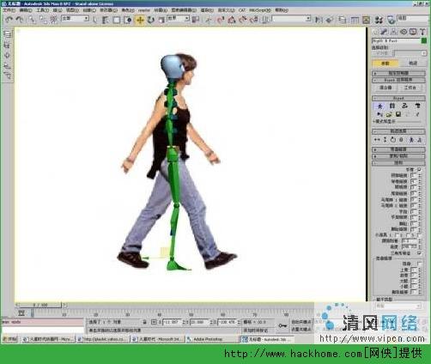Open the selection filter dropdown
The width and height of the screenshot is (431, 364).
click(76, 18)
